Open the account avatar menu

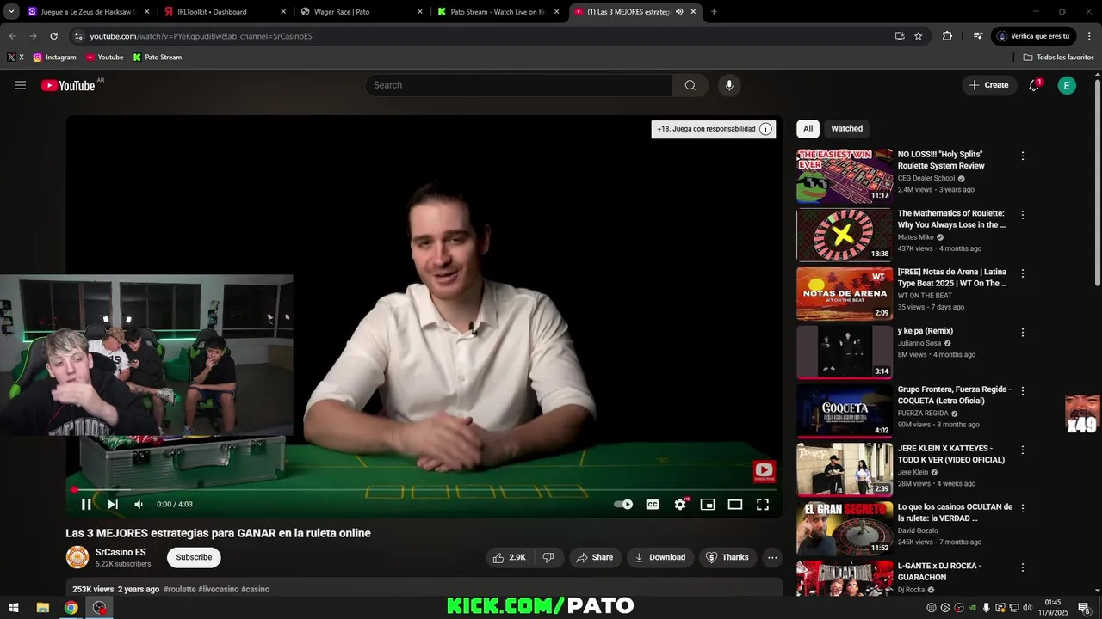[x=1067, y=85]
